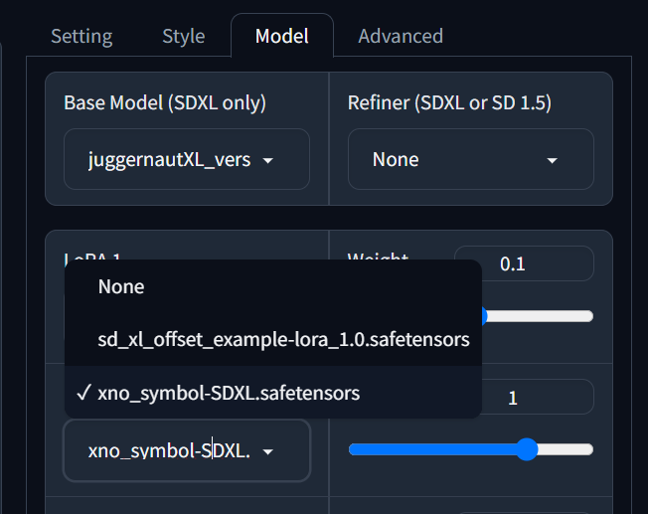The image size is (648, 514).
Task: Select sd_xl_offset_example-lora_1.0.safetensors option
Action: coord(283,339)
